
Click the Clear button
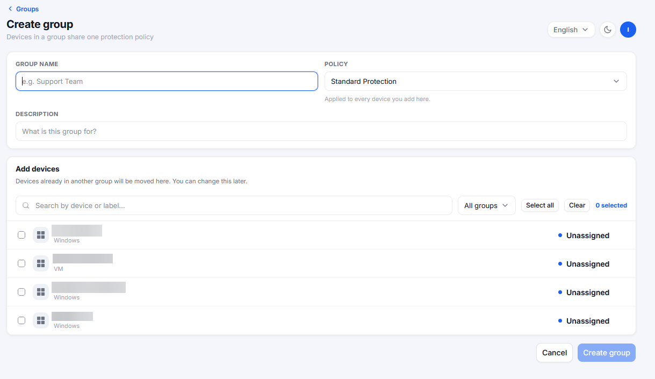(577, 205)
